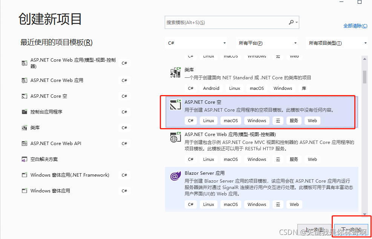Open the 所有平台 platform filter dropdown
This screenshot has width=372, height=239.
tap(267, 43)
